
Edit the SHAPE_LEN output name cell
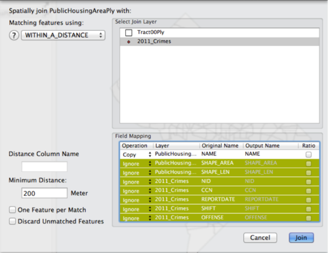270,172
